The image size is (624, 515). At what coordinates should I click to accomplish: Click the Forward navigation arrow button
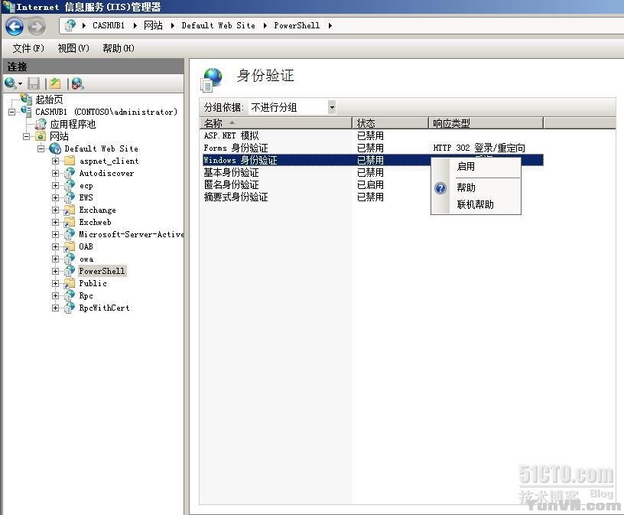37,27
